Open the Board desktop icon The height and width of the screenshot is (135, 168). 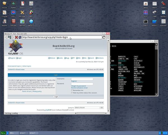(x=155, y=4)
